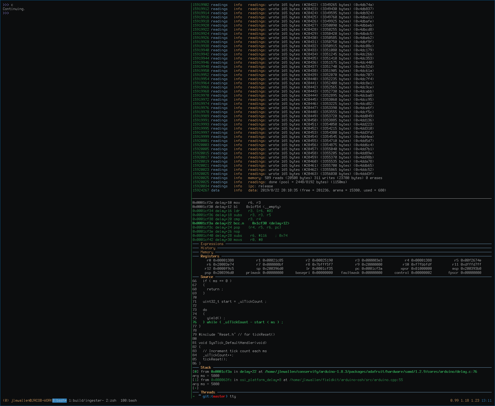Click the Stack section header
Image resolution: width=495 pixels, height=406 pixels.
(x=206, y=367)
